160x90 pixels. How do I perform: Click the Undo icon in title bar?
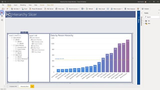[x=5, y=2]
